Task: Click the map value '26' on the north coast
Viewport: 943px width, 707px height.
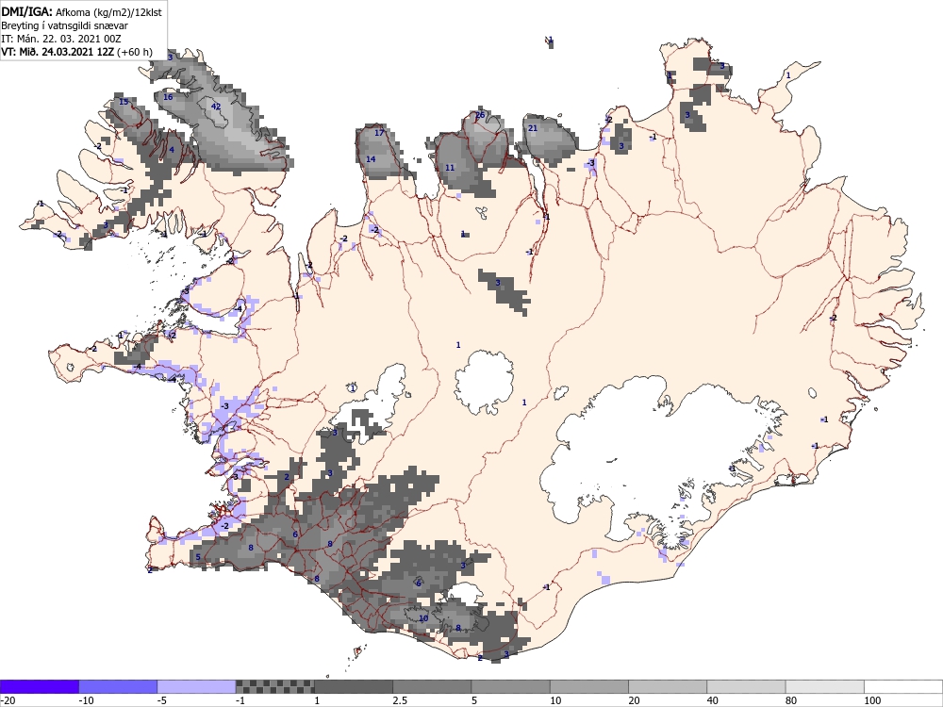Action: pos(480,115)
